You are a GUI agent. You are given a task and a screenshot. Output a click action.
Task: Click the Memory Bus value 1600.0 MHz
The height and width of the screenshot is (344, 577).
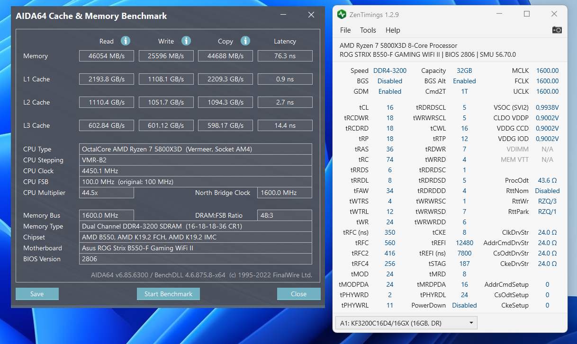pyautogui.click(x=107, y=215)
